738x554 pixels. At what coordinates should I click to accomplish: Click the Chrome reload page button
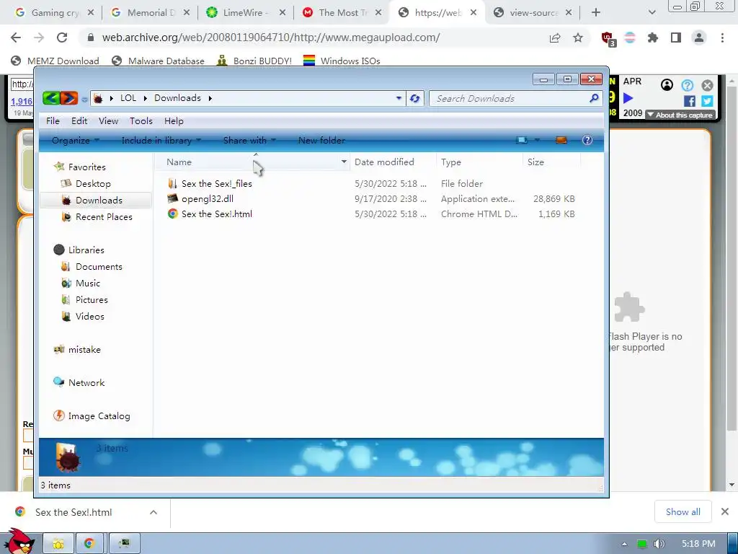click(x=62, y=38)
